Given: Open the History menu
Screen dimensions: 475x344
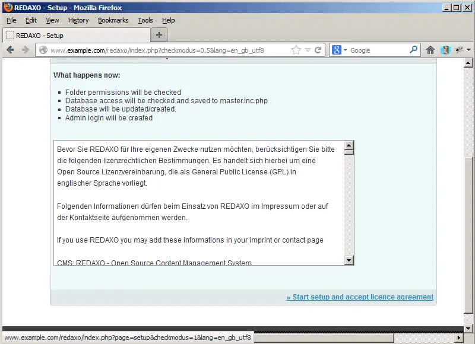Looking at the screenshot, I should tap(78, 20).
